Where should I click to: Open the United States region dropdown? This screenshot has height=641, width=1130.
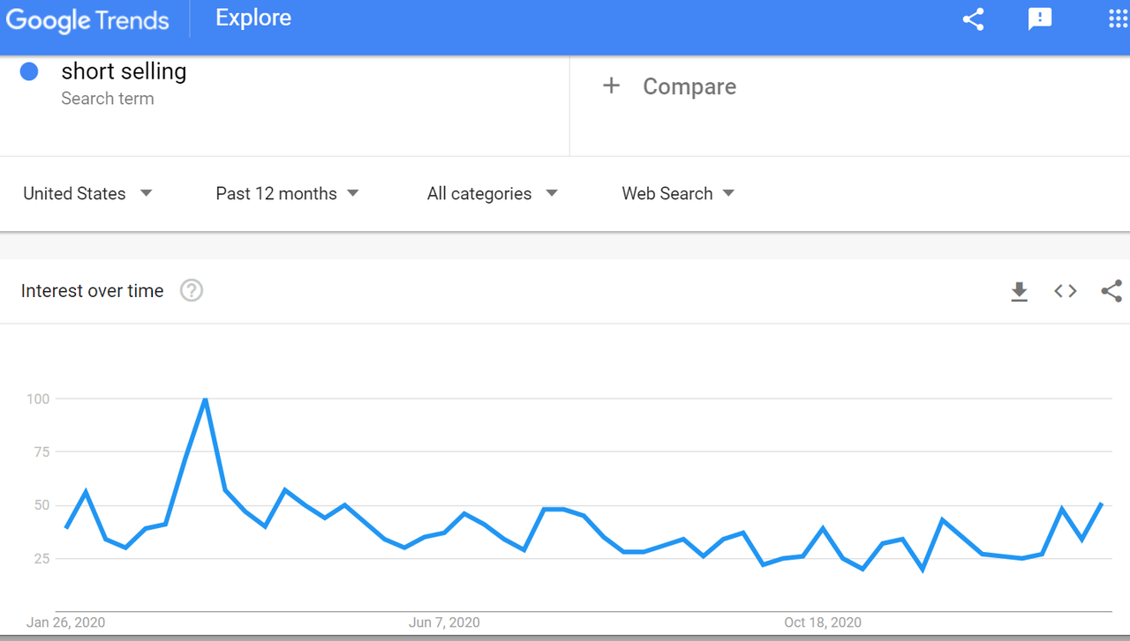coord(87,194)
